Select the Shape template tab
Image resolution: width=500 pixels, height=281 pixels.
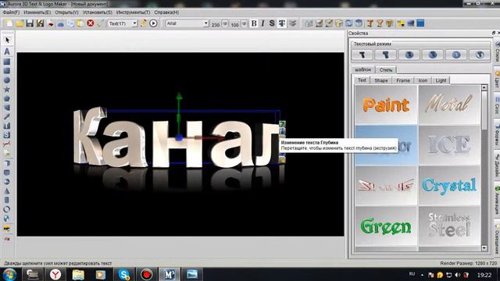(381, 80)
